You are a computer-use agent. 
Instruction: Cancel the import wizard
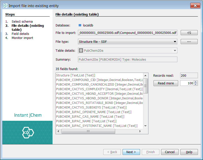tap(170, 152)
